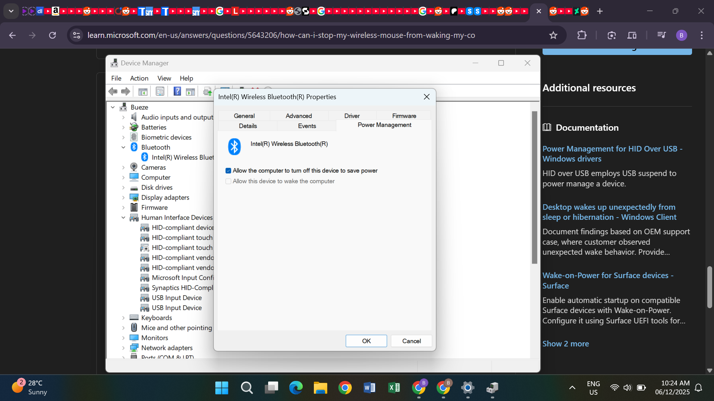Open the volume control in the system tray
This screenshot has width=714, height=401.
627,388
